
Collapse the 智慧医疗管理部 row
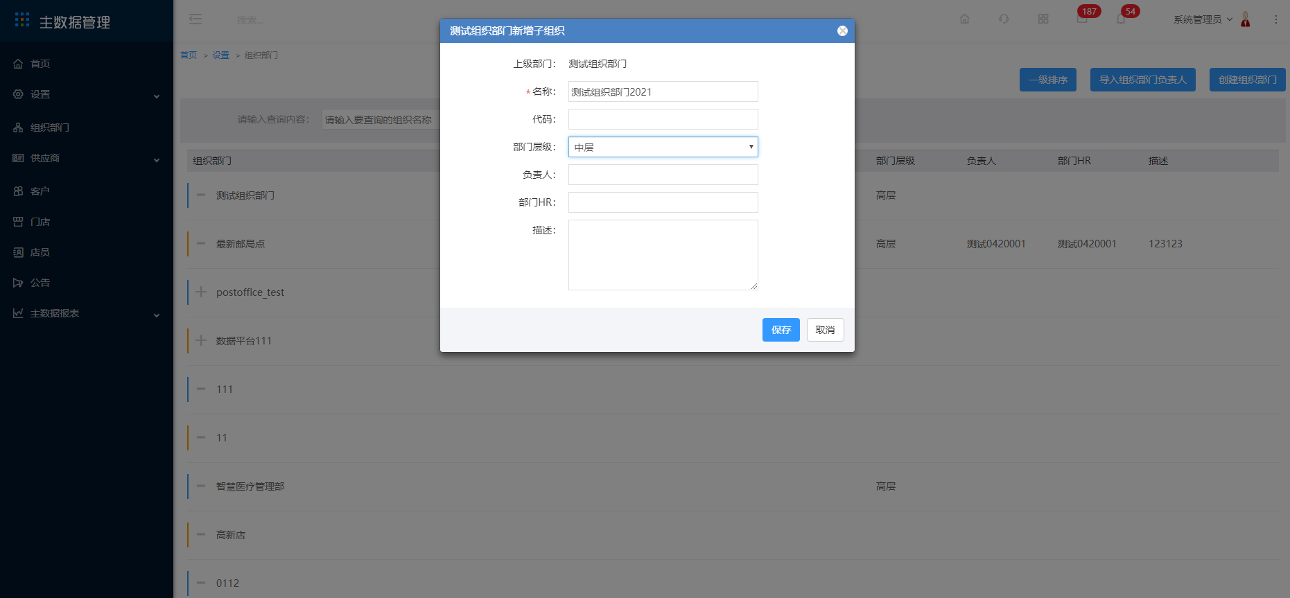(201, 486)
